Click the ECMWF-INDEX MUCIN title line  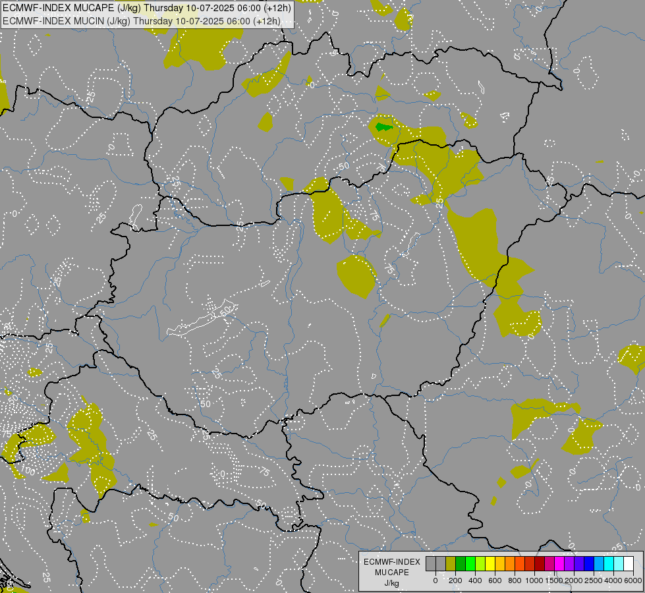tap(142, 21)
